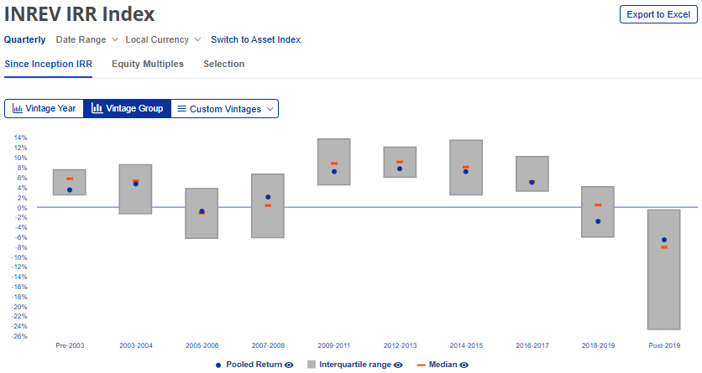702x373 pixels.
Task: Open the Local Currency dropdown
Action: pos(163,39)
